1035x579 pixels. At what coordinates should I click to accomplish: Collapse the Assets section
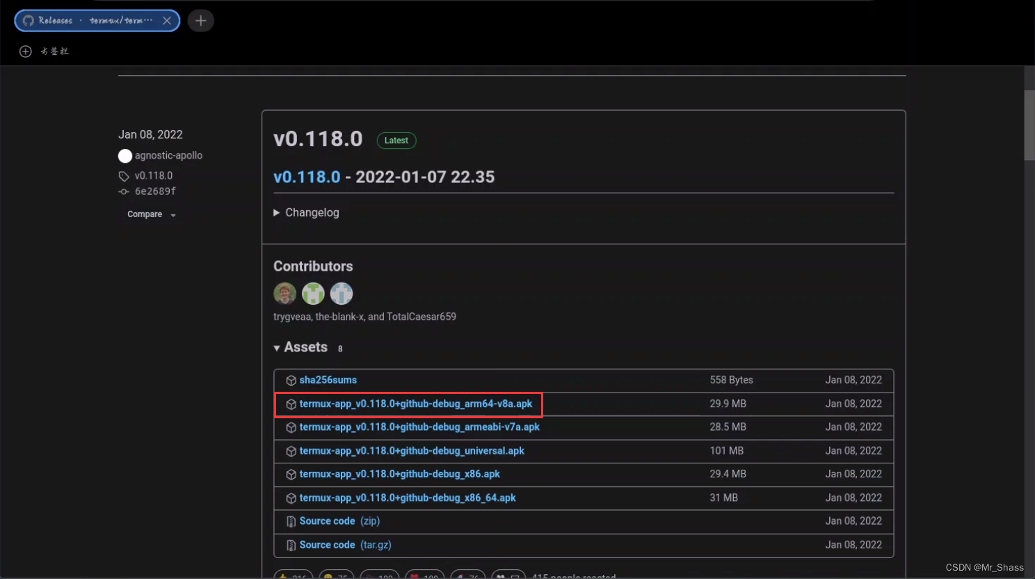pyautogui.click(x=300, y=347)
